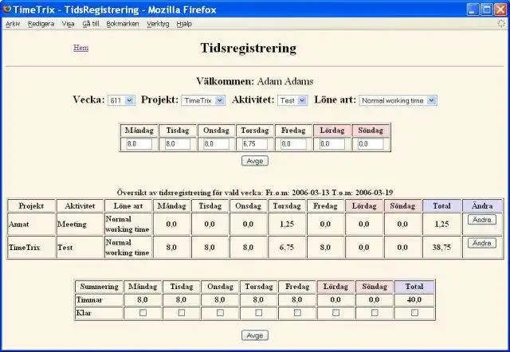Click Ändra button for the TimeTrix row
The height and width of the screenshot is (352, 510).
(482, 243)
